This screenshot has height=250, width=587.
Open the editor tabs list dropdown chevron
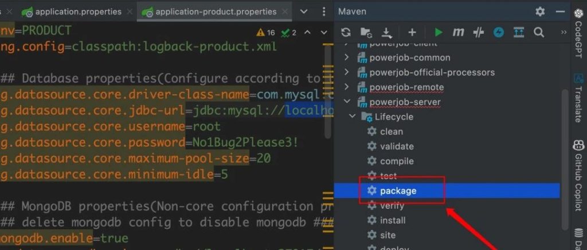pos(303,11)
